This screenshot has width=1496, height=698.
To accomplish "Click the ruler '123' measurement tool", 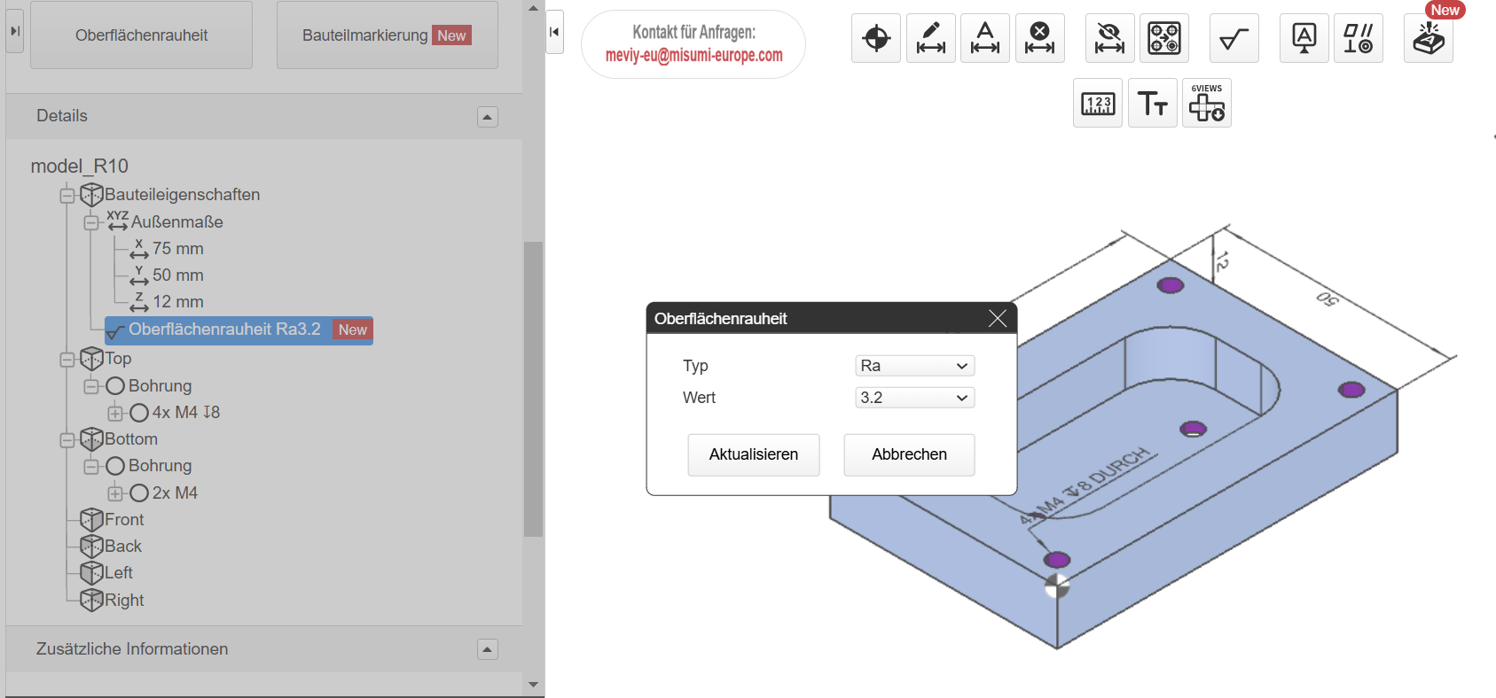I will (x=1098, y=103).
